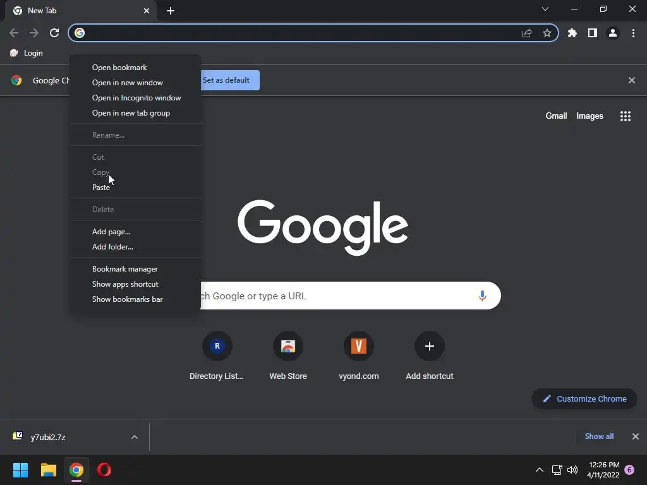Click the Add shortcut plus icon
This screenshot has height=485, width=647.
tap(430, 346)
